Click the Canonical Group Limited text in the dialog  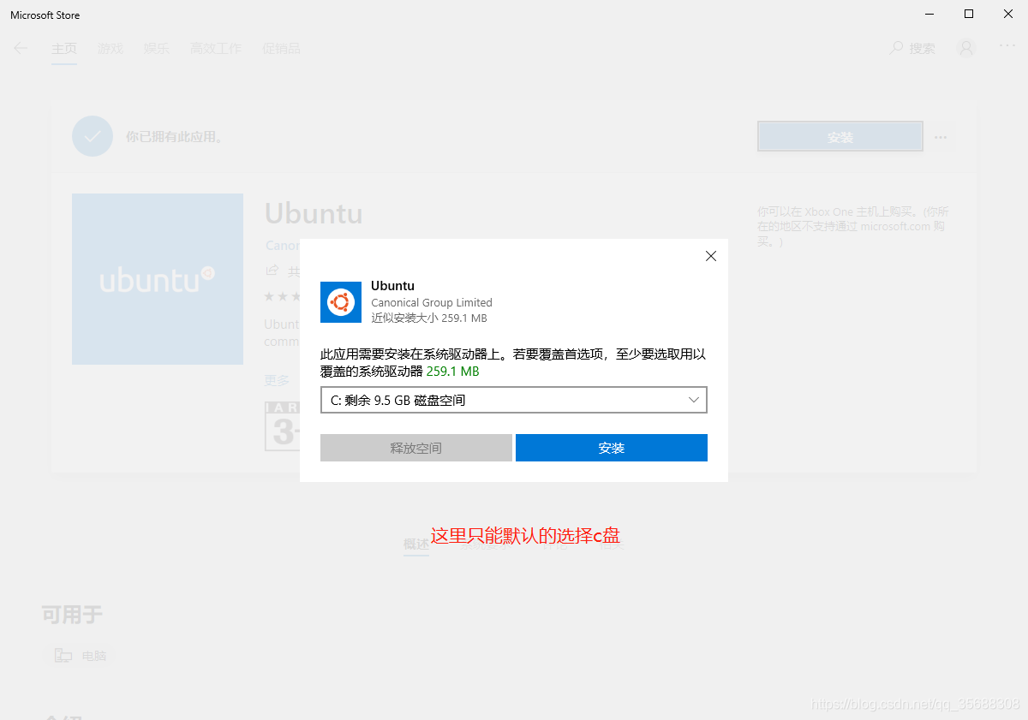click(x=432, y=302)
